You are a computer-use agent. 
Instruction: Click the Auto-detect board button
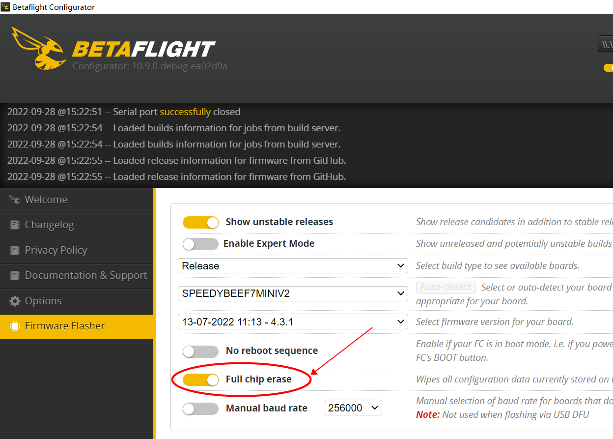pos(446,287)
